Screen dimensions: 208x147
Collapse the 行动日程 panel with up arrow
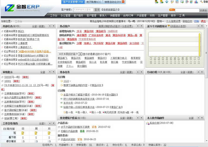[198, 72]
